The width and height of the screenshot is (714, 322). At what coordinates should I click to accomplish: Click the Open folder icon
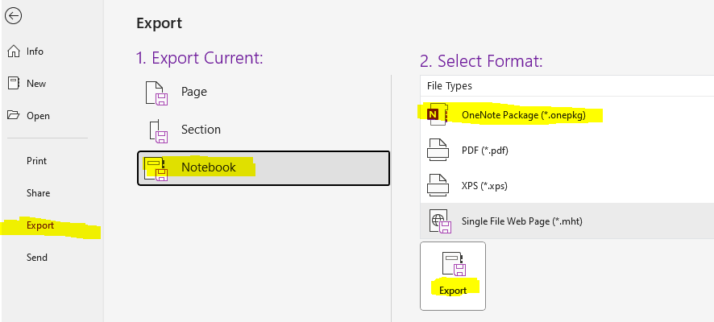pyautogui.click(x=14, y=116)
